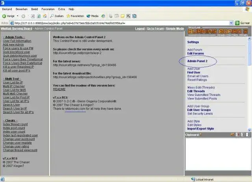The width and height of the screenshot is (252, 182).
Task: Open Change user postcount link
Action: click(19, 139)
